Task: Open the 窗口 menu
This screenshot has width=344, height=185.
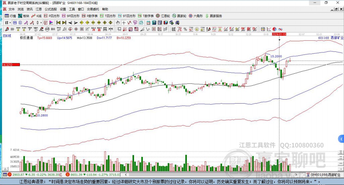Action: [x=81, y=9]
